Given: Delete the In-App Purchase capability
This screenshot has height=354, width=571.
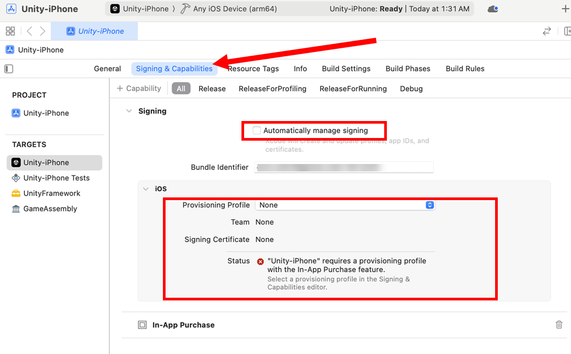Looking at the screenshot, I should point(559,324).
